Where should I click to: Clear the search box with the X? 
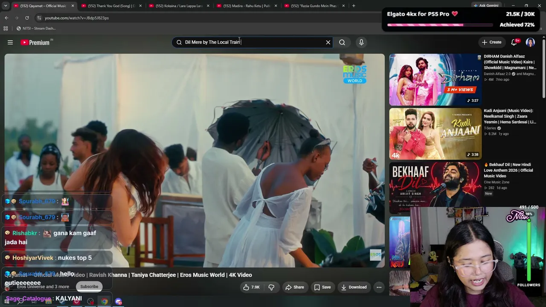point(328,42)
